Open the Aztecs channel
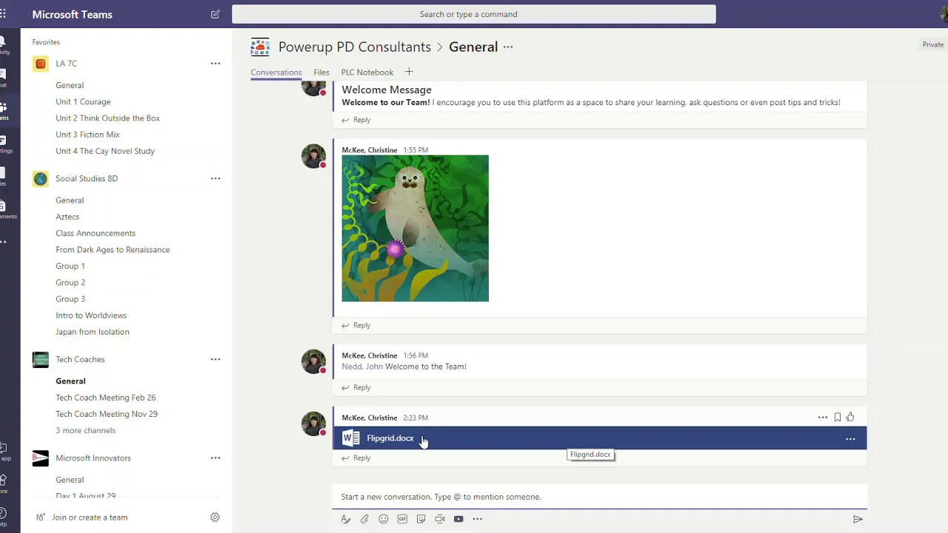 pos(67,217)
